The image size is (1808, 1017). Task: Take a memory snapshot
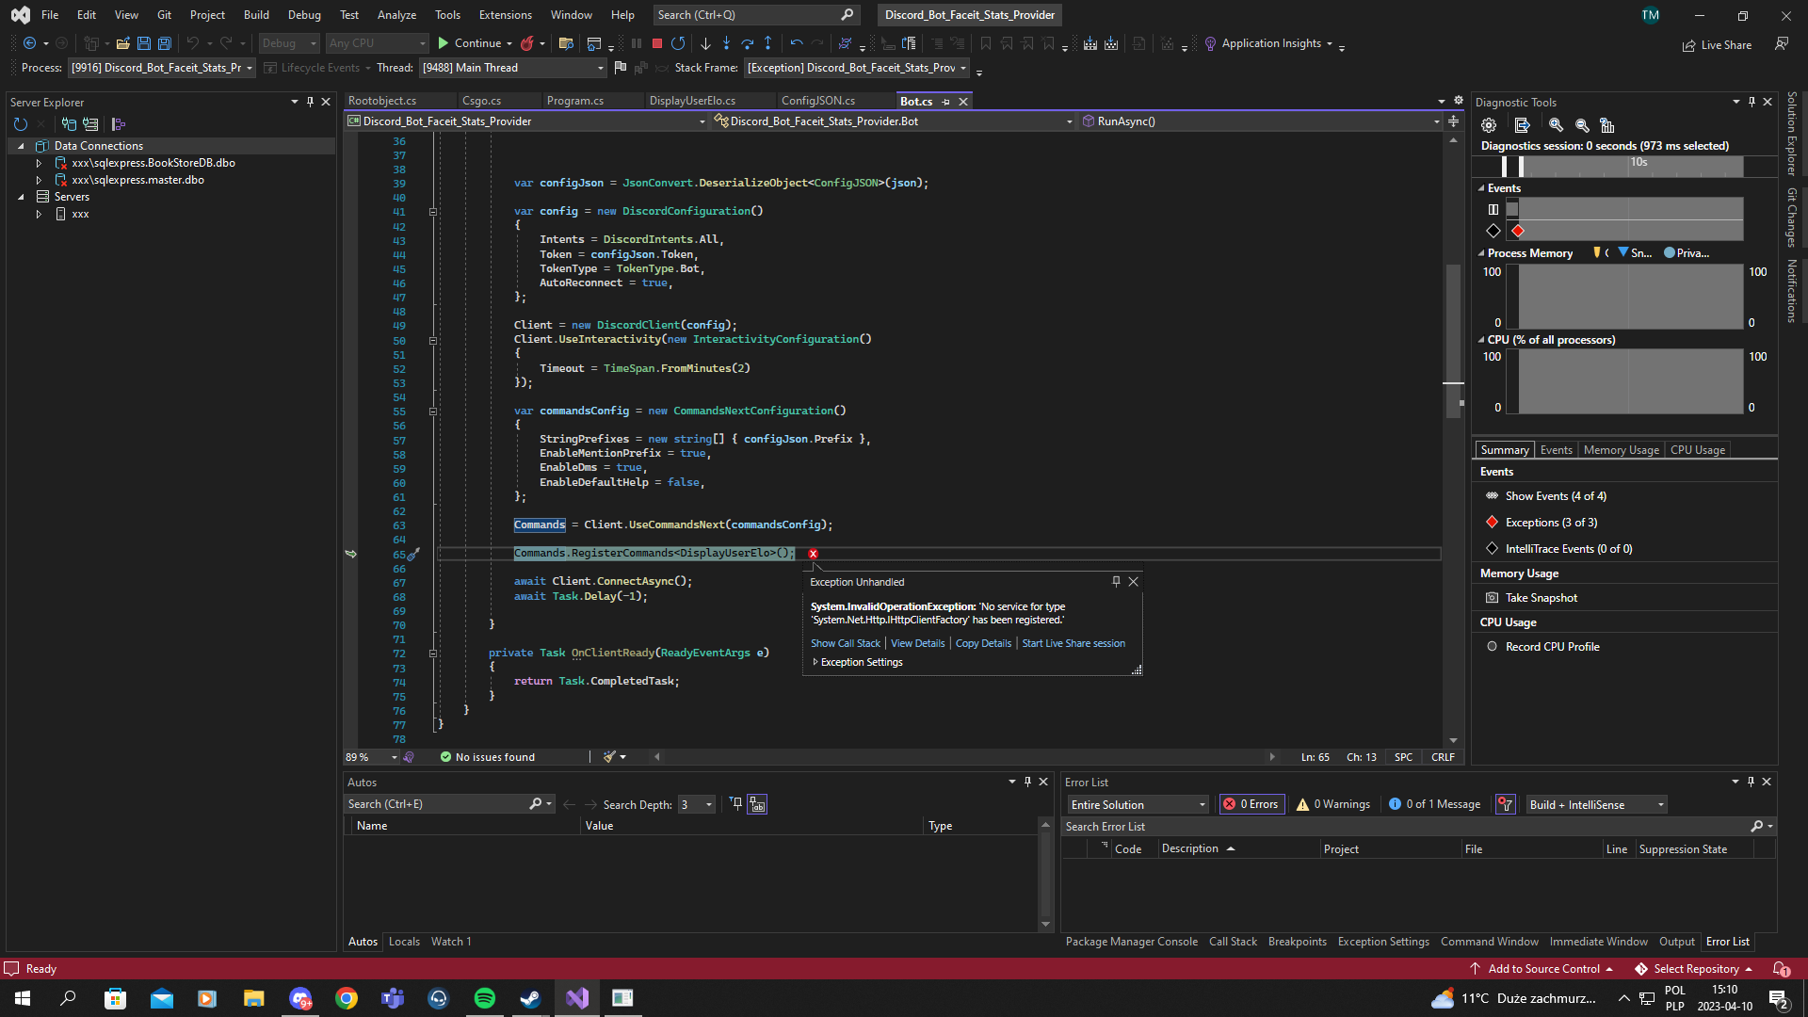1539,597
